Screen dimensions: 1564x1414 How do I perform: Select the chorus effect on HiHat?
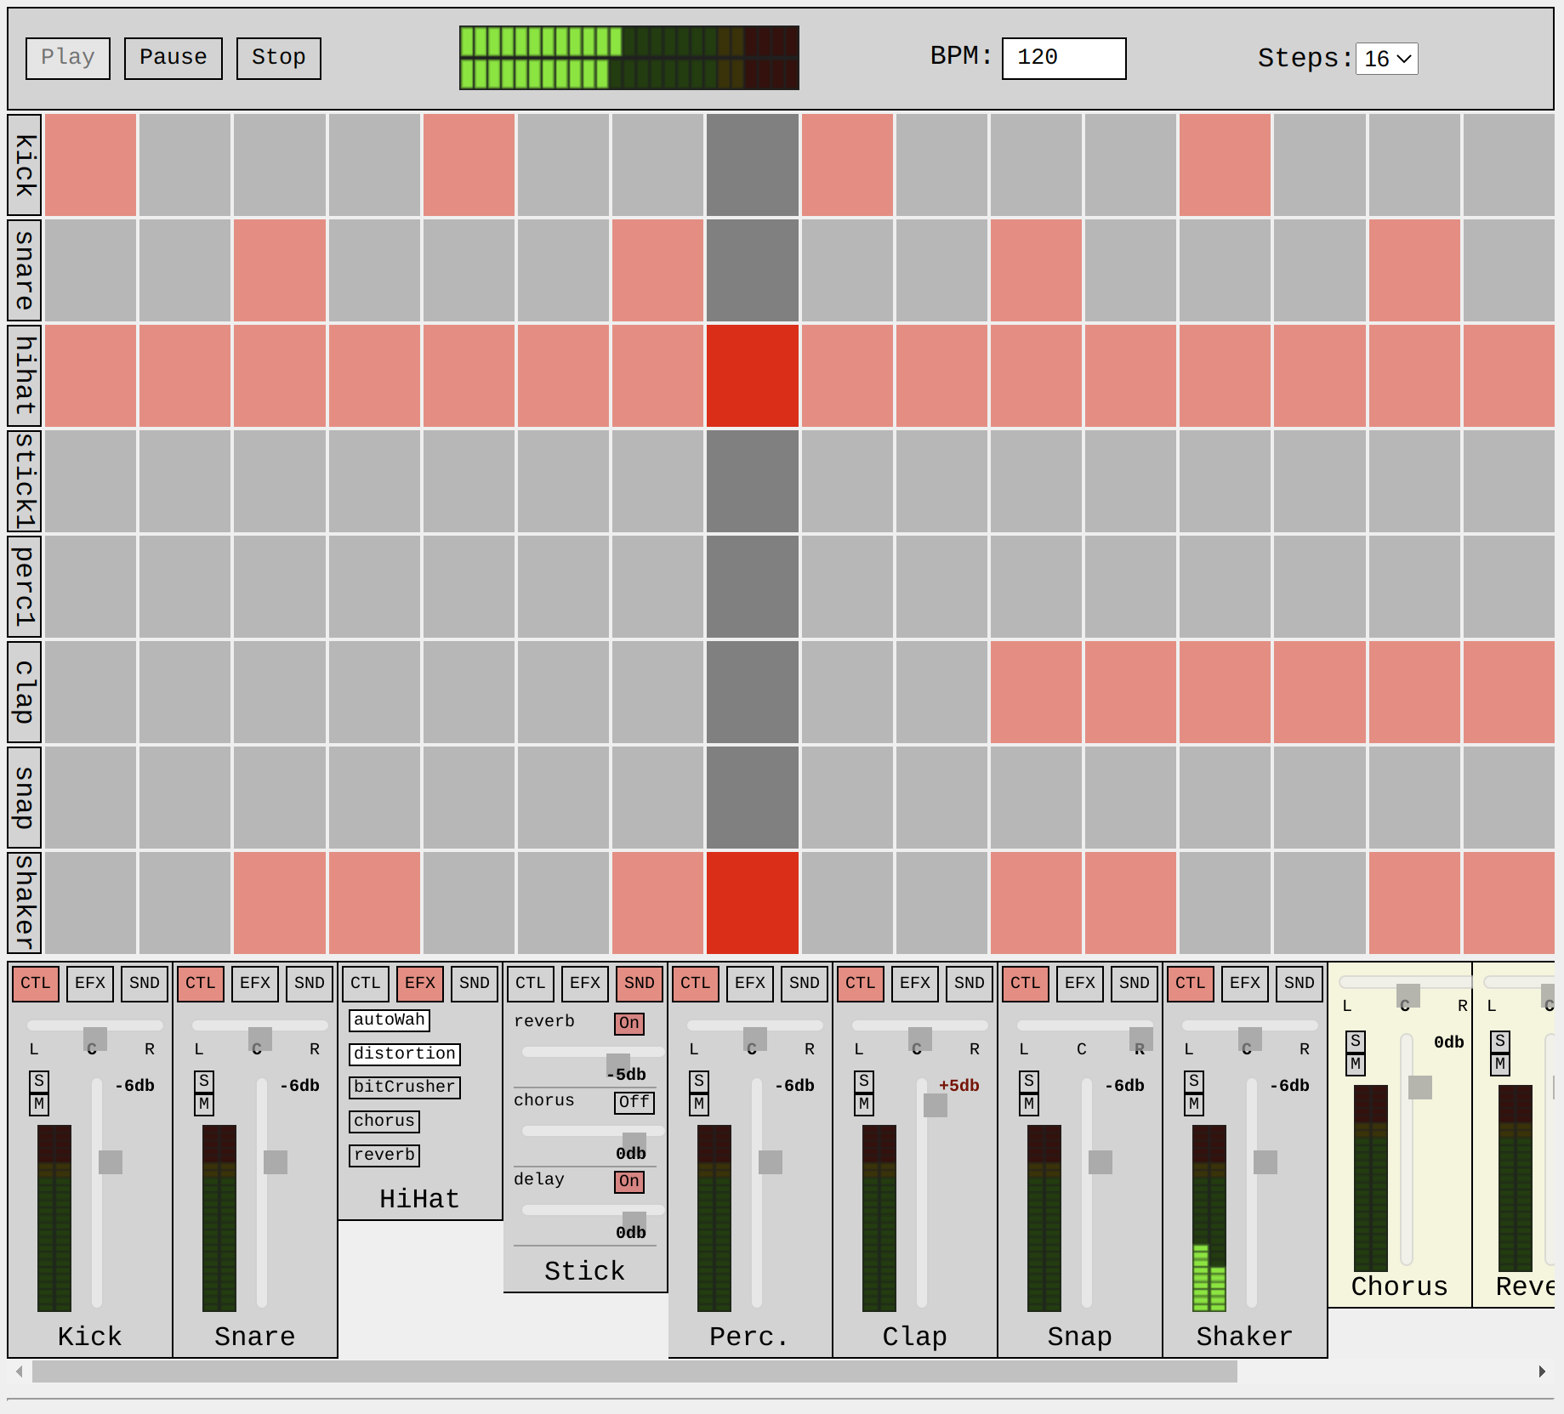(384, 1122)
